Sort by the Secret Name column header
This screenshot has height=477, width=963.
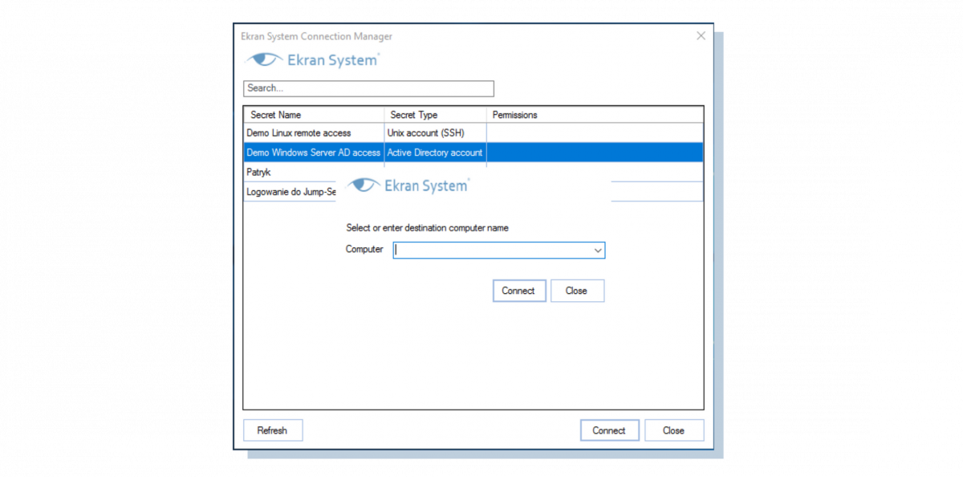[x=314, y=115]
